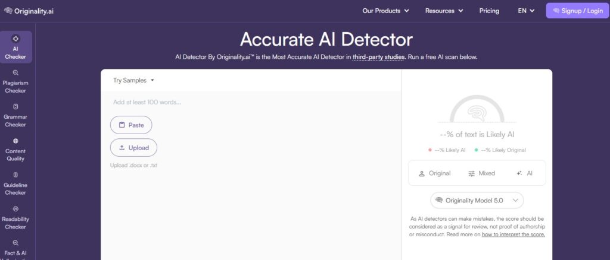Viewport: 610px width, 260px height.
Task: Click the Paste button
Action: tap(131, 125)
